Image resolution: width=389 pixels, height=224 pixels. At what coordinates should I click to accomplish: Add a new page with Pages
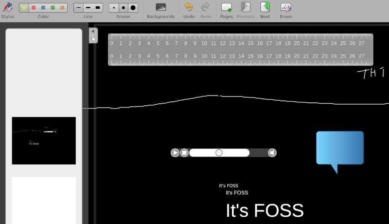point(226,8)
